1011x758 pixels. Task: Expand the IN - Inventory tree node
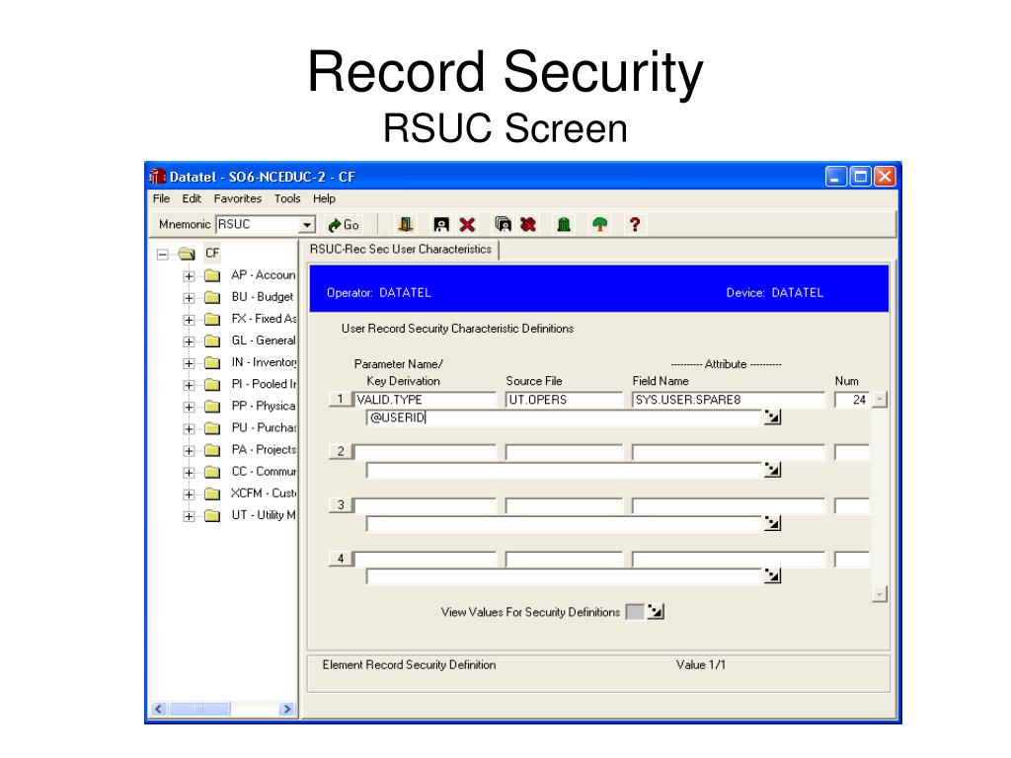[189, 363]
